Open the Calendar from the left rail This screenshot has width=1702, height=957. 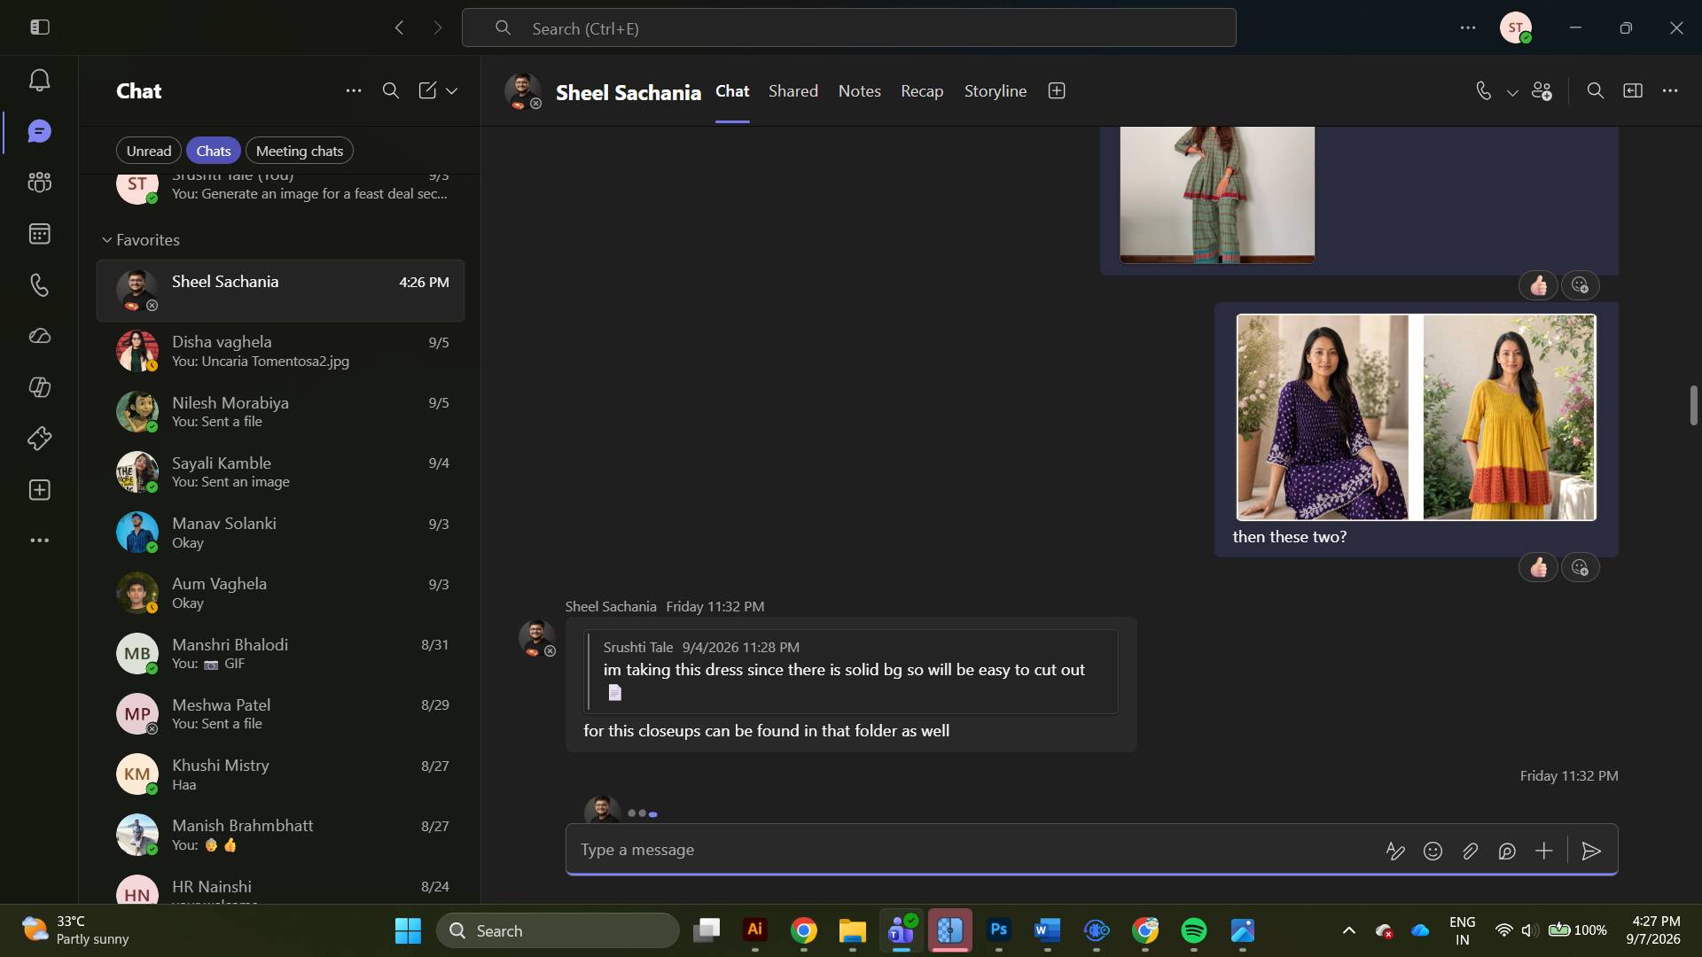tap(39, 234)
